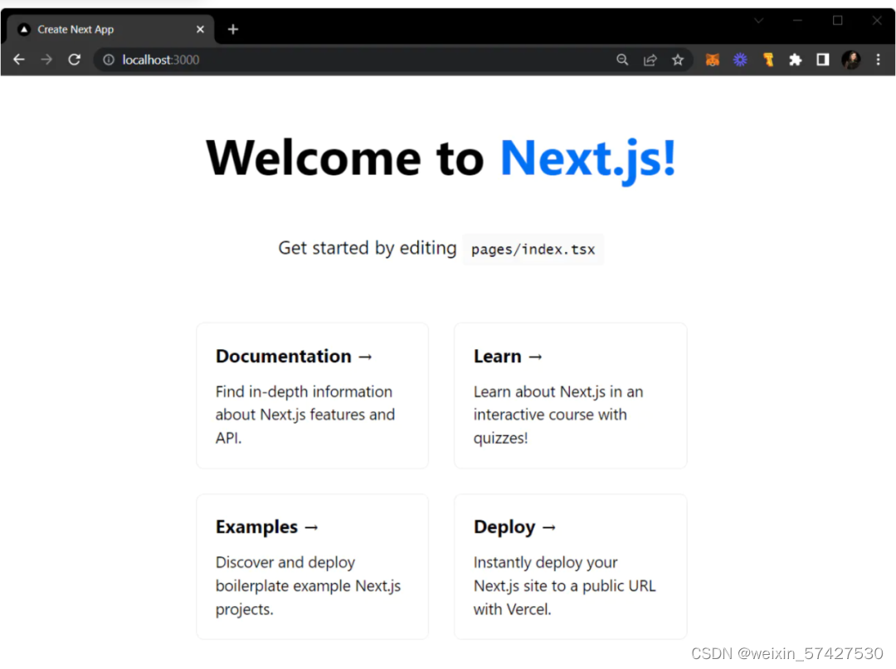Open the Learn card
The image size is (896, 669).
click(570, 395)
